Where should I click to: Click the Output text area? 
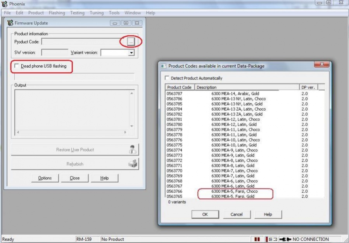(x=72, y=110)
